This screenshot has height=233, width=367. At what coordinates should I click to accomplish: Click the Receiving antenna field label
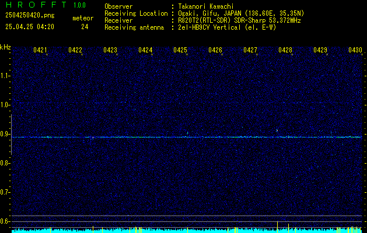tap(134, 27)
